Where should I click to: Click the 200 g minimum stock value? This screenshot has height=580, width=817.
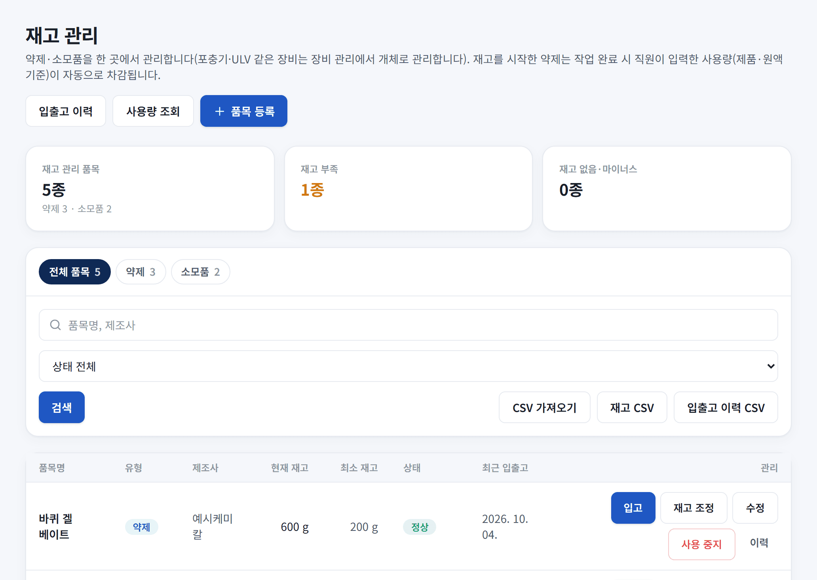click(x=364, y=527)
